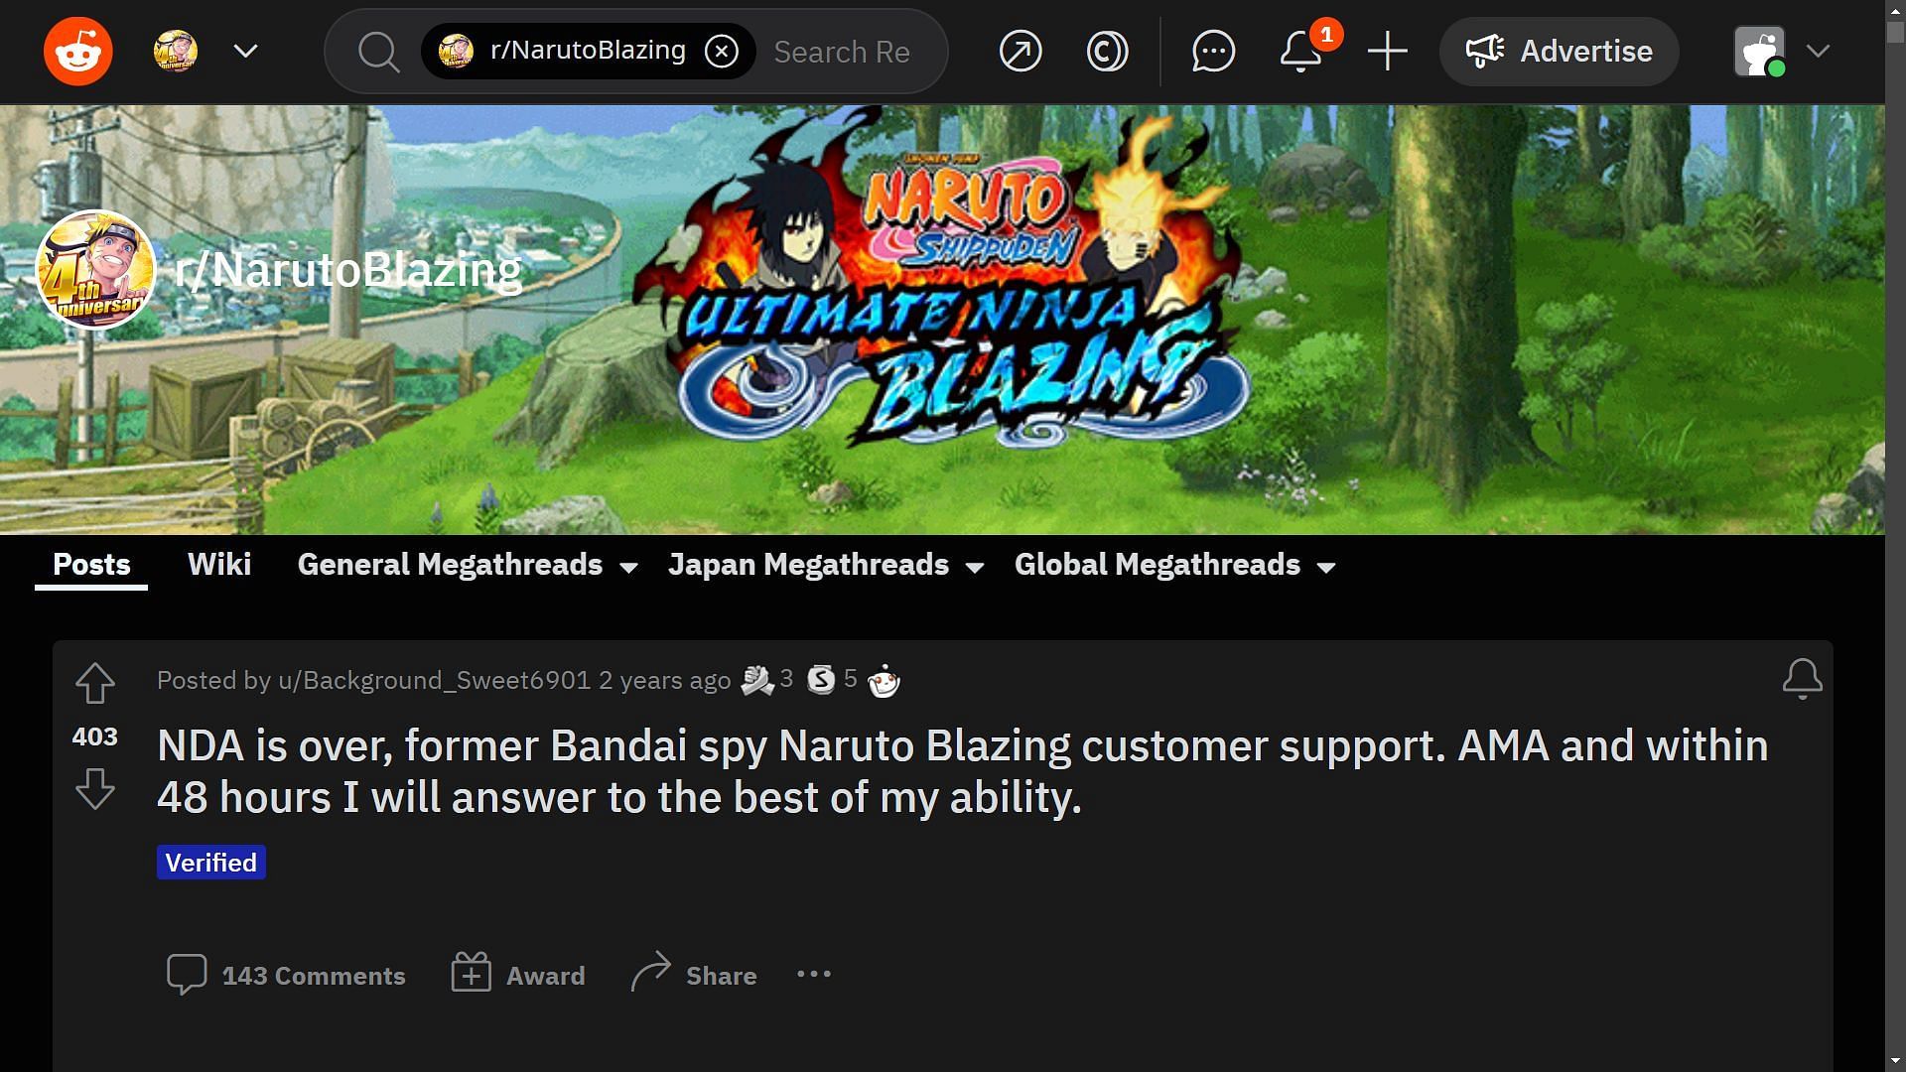The height and width of the screenshot is (1072, 1906).
Task: Switch to the Wiki tab
Action: tap(219, 564)
